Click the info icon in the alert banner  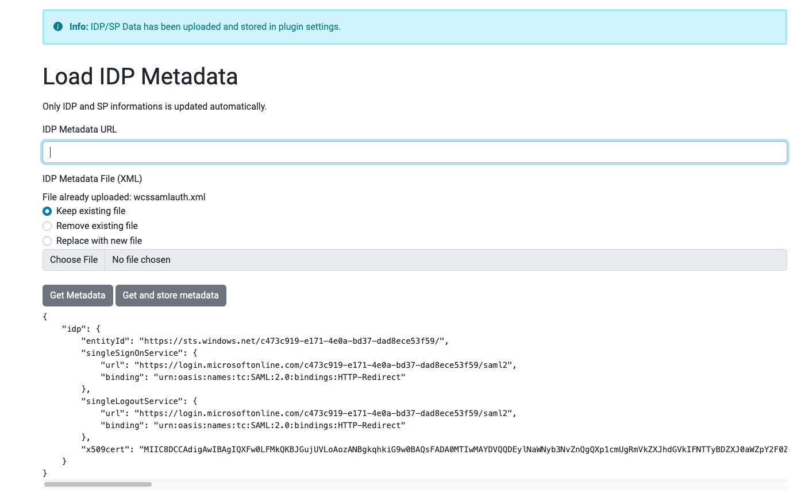(58, 26)
